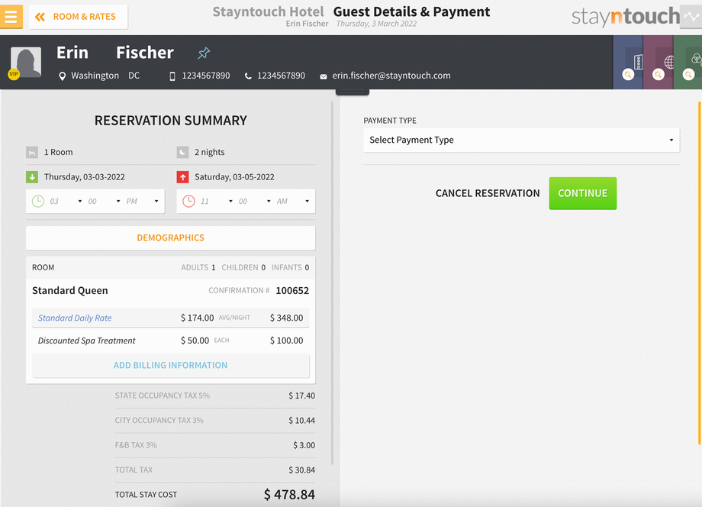Viewport: 702px width, 507px height.
Task: Click the departure date Saturday, 03-05-2022
Action: (x=234, y=177)
